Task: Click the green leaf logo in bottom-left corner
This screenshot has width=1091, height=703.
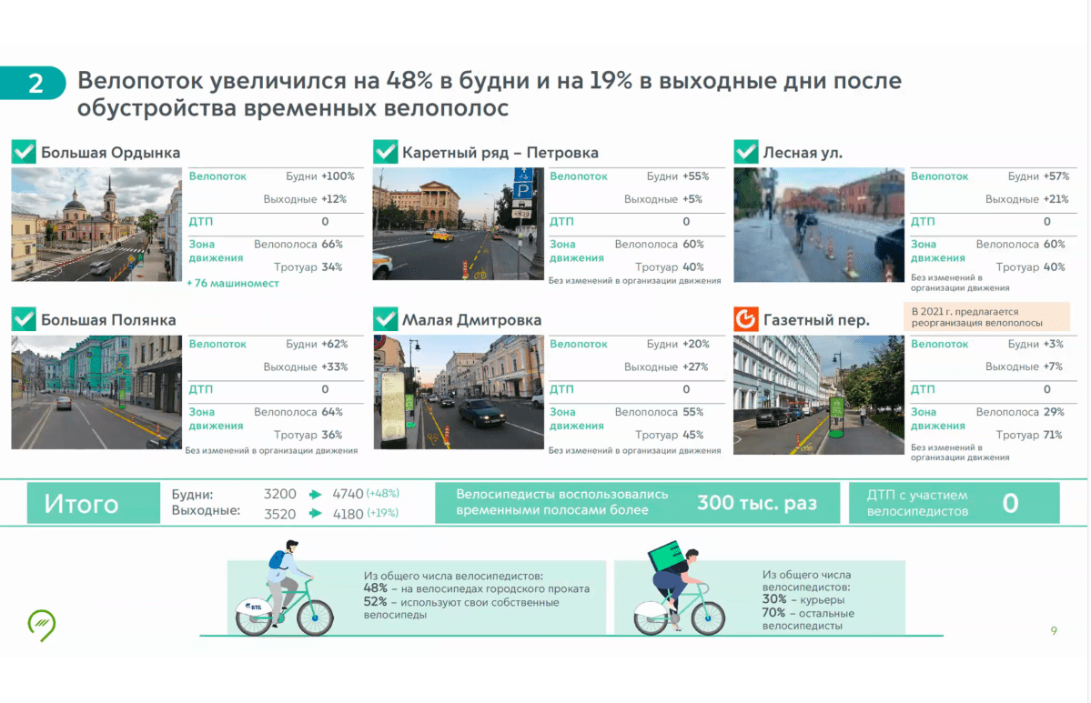Action: point(41,624)
